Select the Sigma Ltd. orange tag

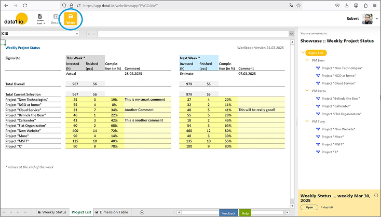tap(316, 53)
